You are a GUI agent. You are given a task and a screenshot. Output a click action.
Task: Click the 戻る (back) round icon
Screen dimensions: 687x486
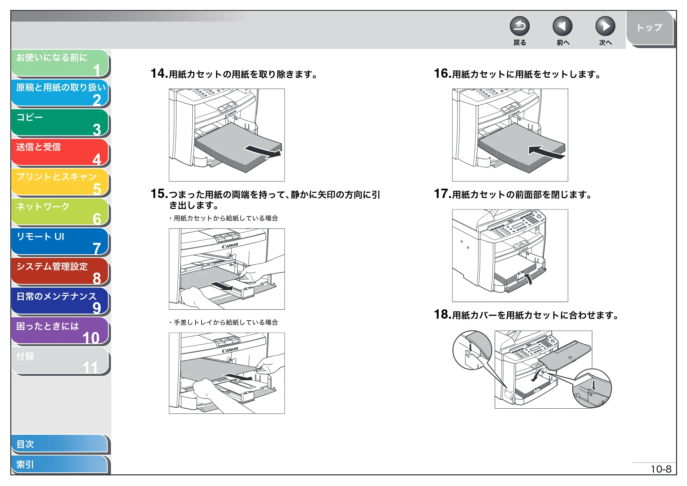pos(519,26)
